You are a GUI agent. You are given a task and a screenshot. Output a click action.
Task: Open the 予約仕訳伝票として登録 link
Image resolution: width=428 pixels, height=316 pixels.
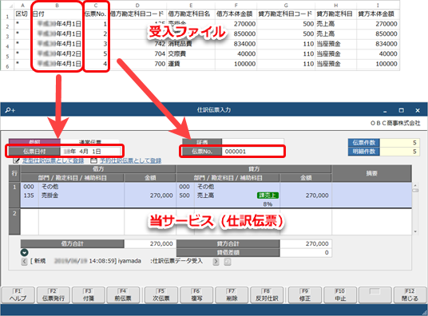pos(130,160)
